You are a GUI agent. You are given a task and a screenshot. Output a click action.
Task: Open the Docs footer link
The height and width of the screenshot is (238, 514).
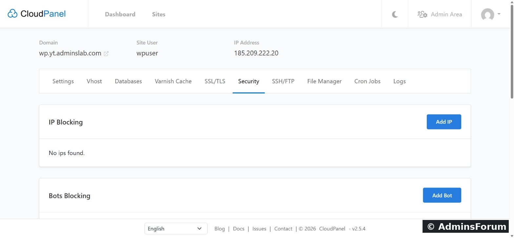point(239,229)
